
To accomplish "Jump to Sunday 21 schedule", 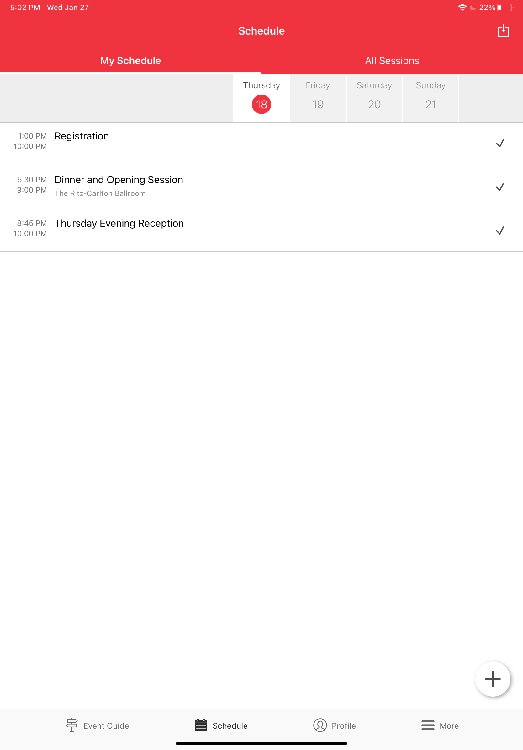I will [431, 98].
